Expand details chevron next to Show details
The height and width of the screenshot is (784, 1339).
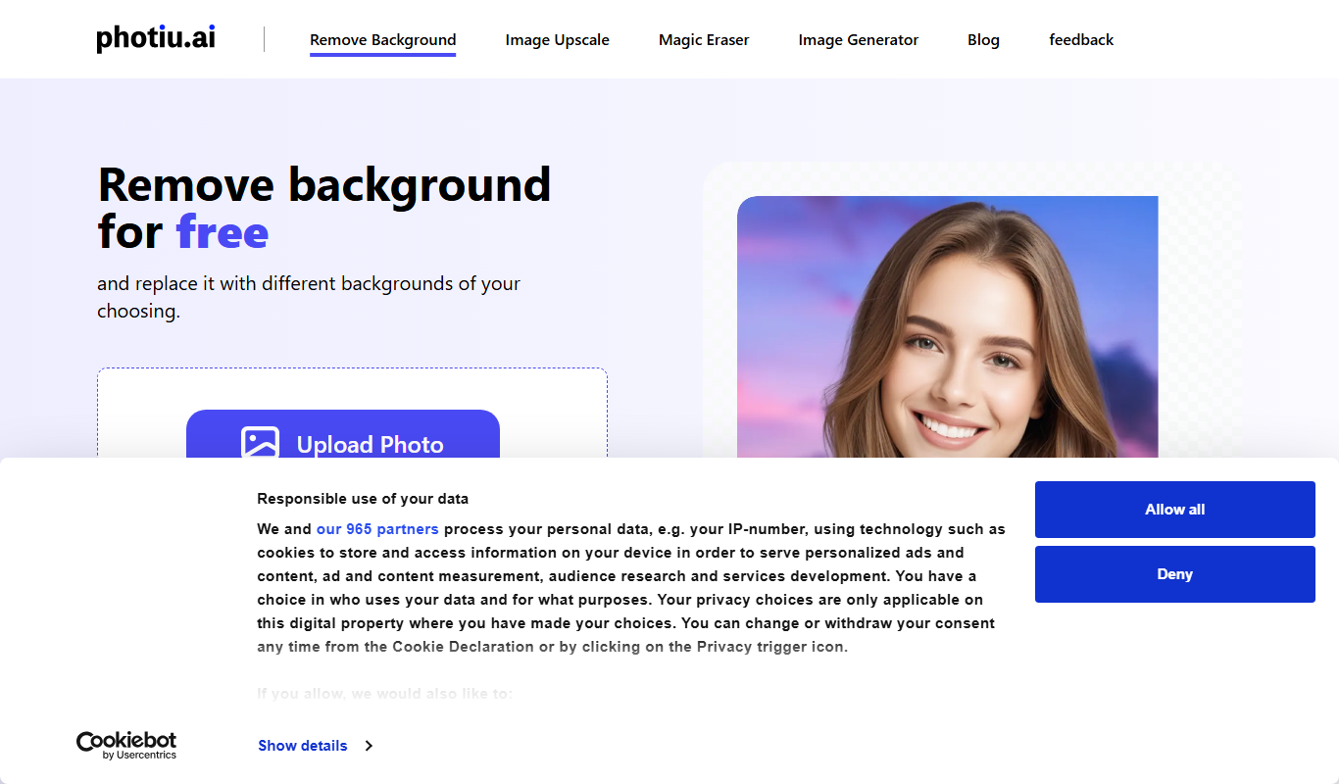(369, 746)
